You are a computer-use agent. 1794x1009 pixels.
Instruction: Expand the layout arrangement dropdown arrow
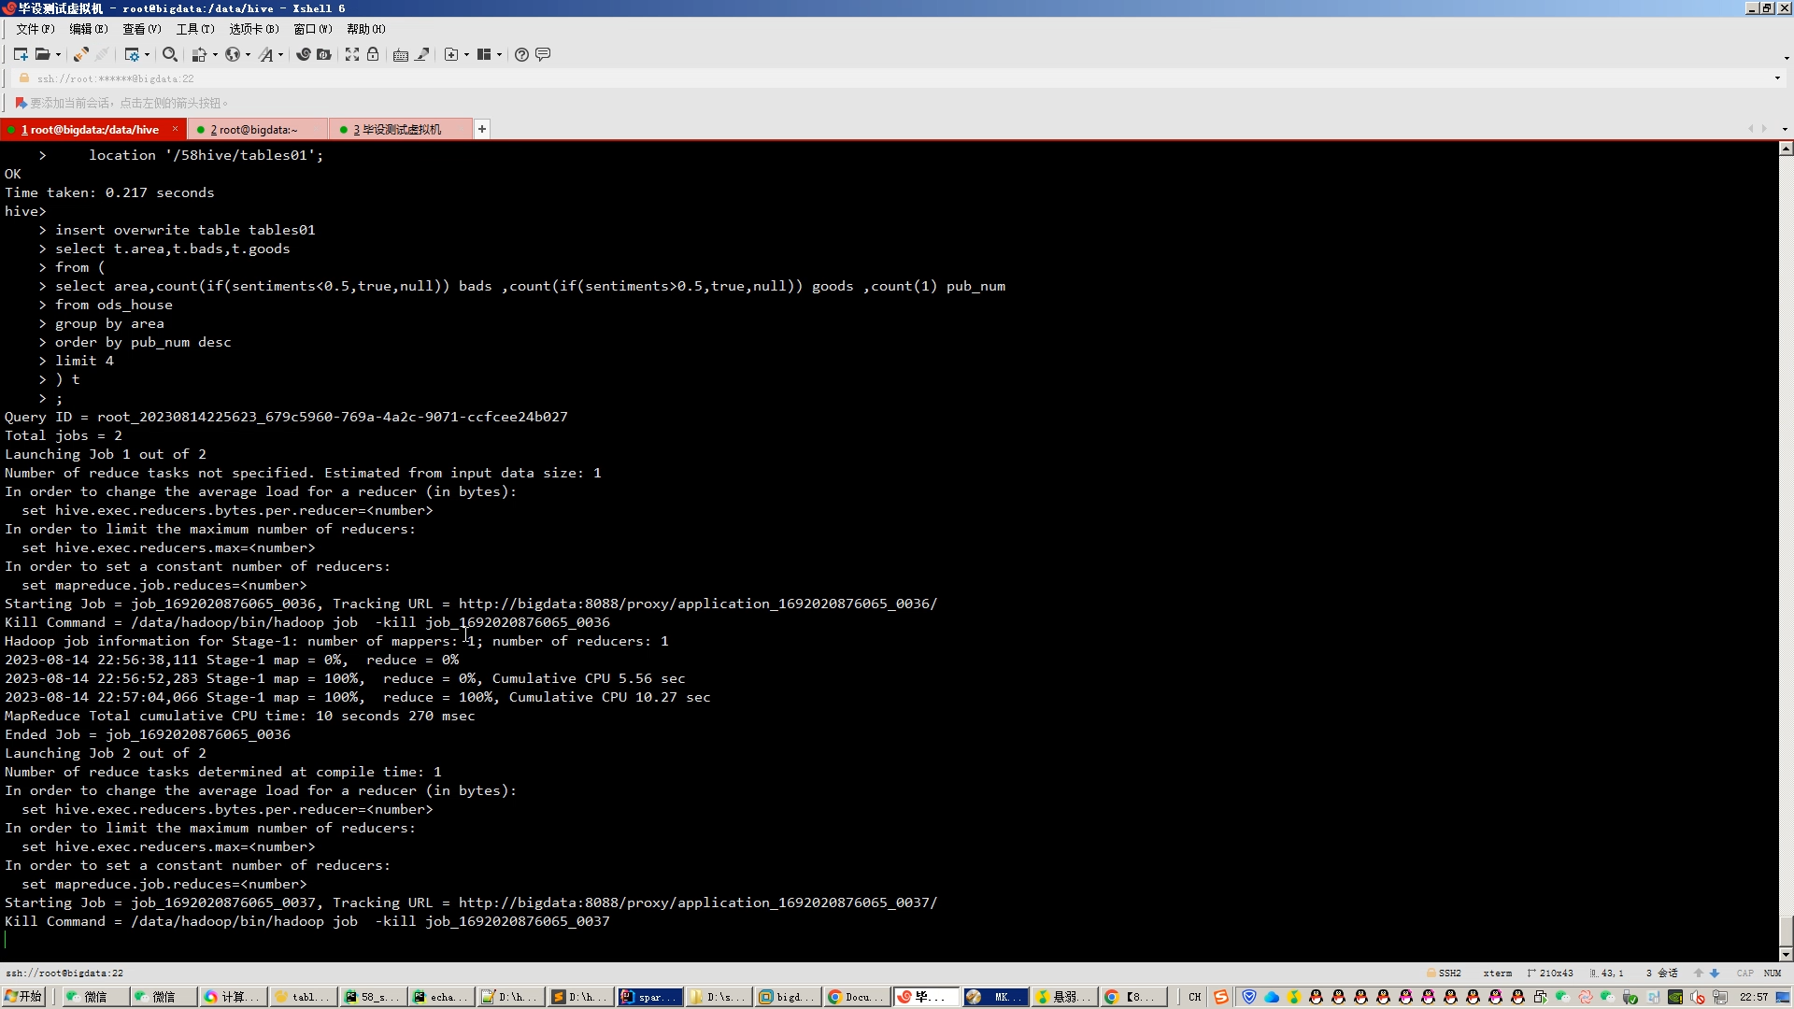click(x=500, y=54)
